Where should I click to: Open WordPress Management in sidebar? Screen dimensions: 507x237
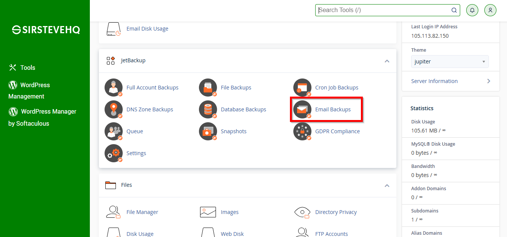29,91
